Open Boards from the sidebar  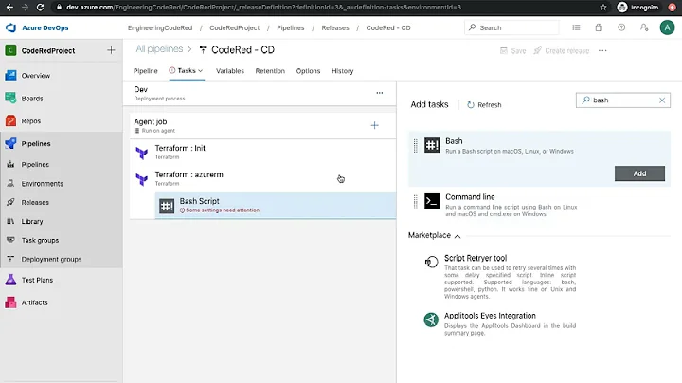[x=32, y=99]
